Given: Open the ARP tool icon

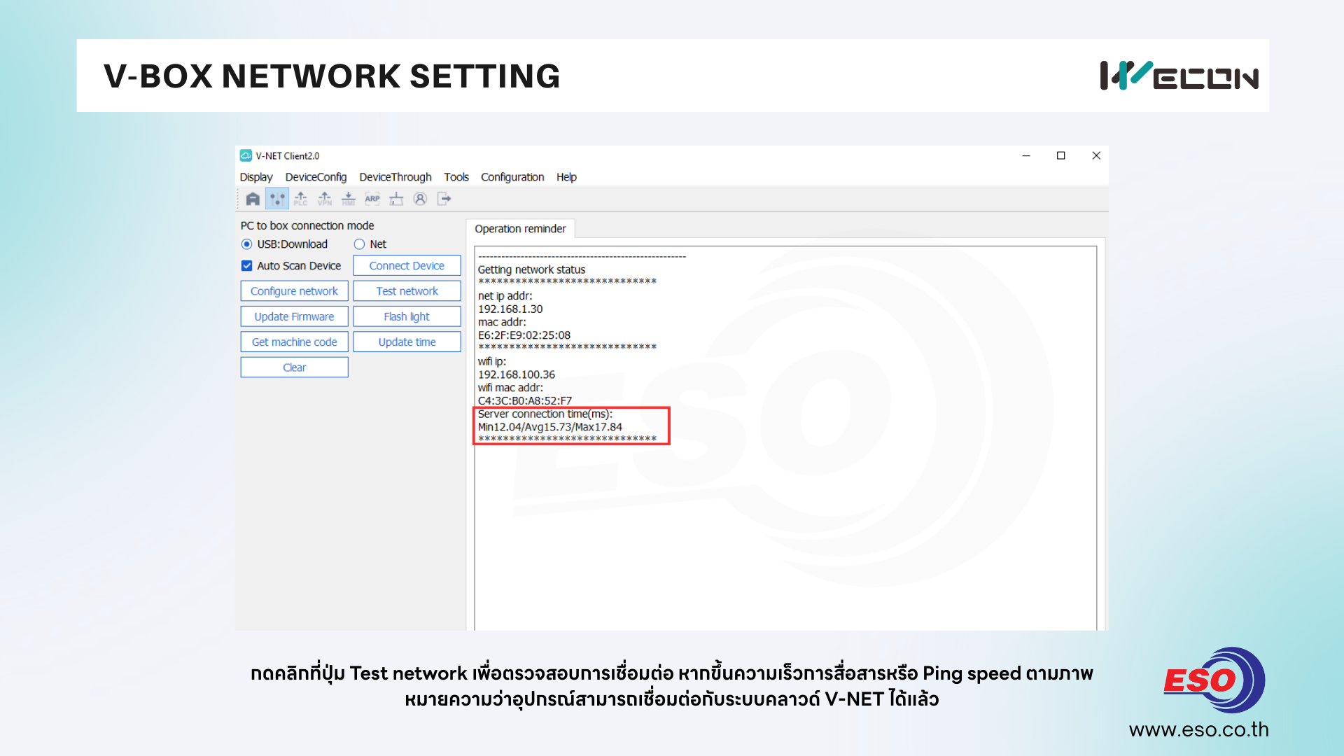Looking at the screenshot, I should (x=372, y=199).
